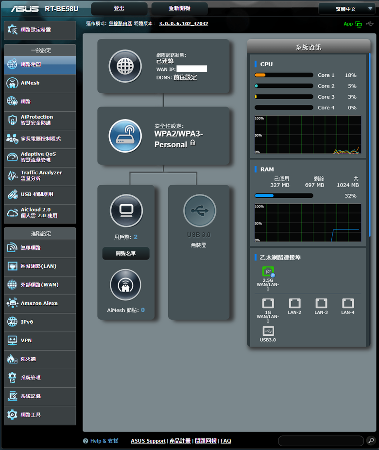The width and height of the screenshot is (379, 450).
Task: Open 網路 network menu item
Action: click(40, 102)
